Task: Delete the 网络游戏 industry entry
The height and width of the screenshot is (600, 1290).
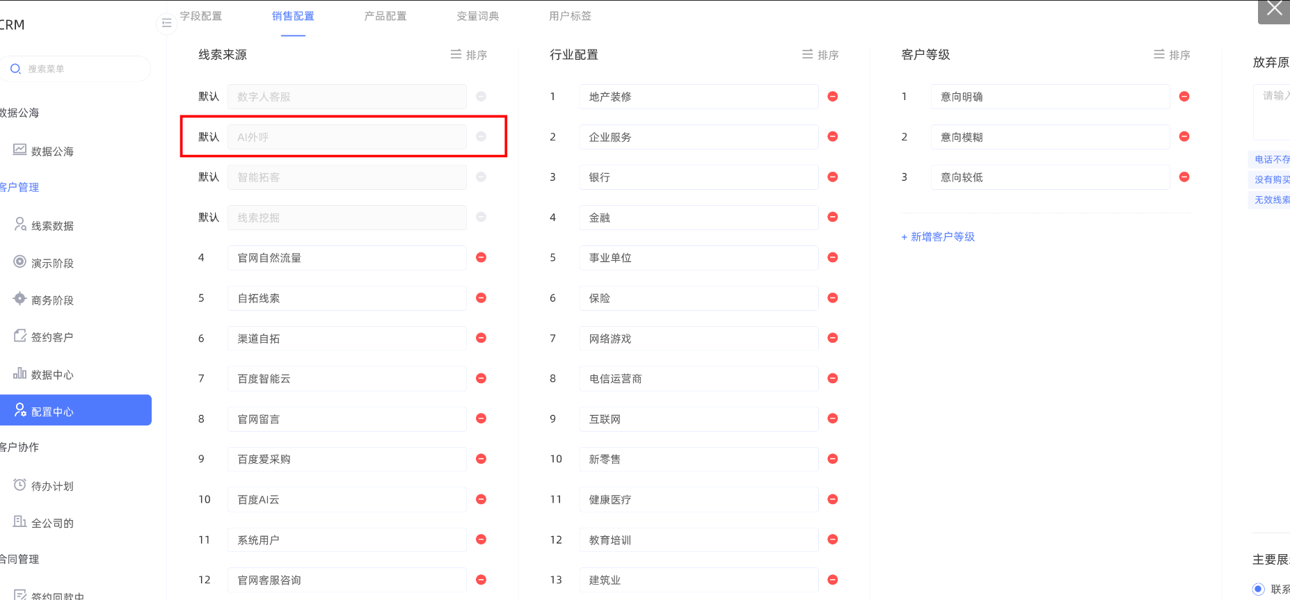Action: point(832,338)
